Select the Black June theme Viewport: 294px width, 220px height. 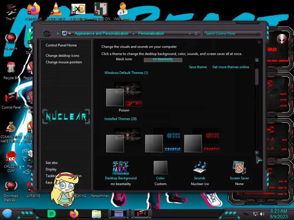pos(124,59)
